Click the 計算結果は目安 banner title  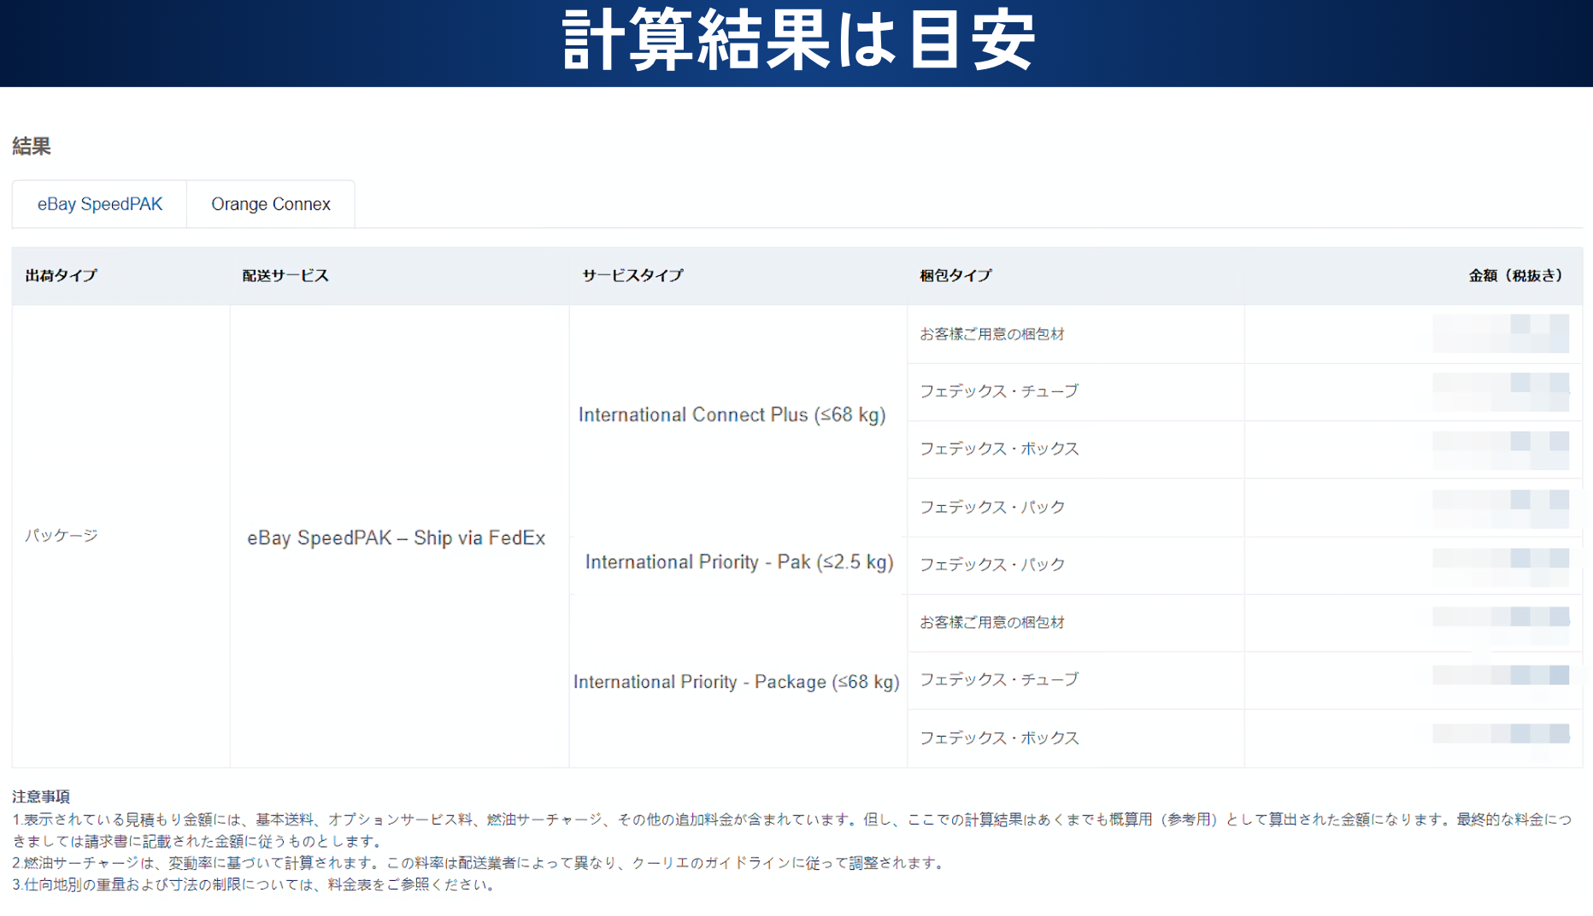tap(798, 41)
